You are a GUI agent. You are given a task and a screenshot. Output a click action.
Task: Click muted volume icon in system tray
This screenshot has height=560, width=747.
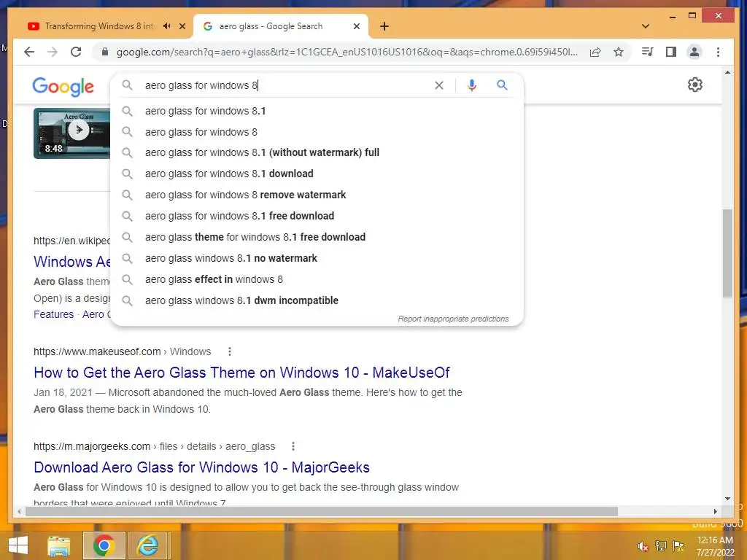(x=643, y=547)
